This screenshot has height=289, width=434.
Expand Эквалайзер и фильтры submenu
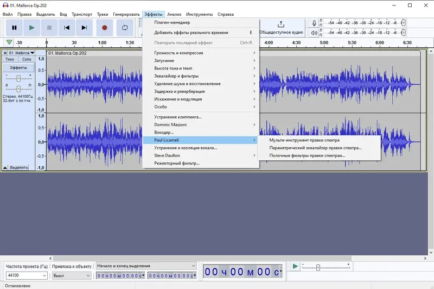coord(201,76)
